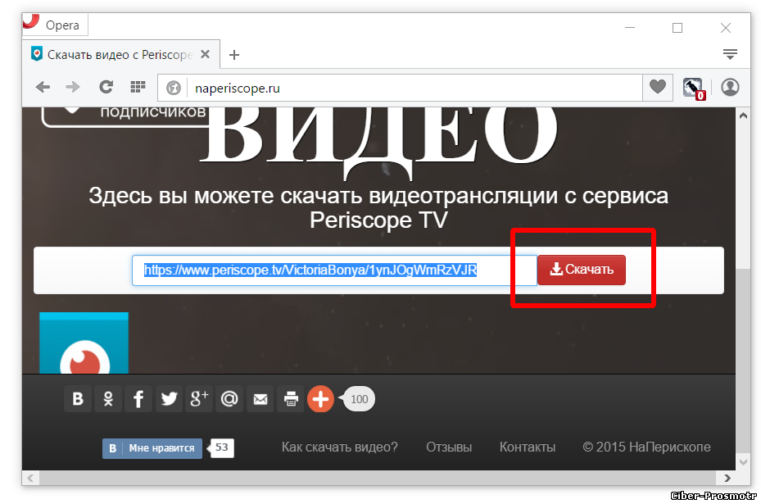Screen dimensions: 761x504
Task: Reload the naperiscope.ru page
Action: pos(106,87)
